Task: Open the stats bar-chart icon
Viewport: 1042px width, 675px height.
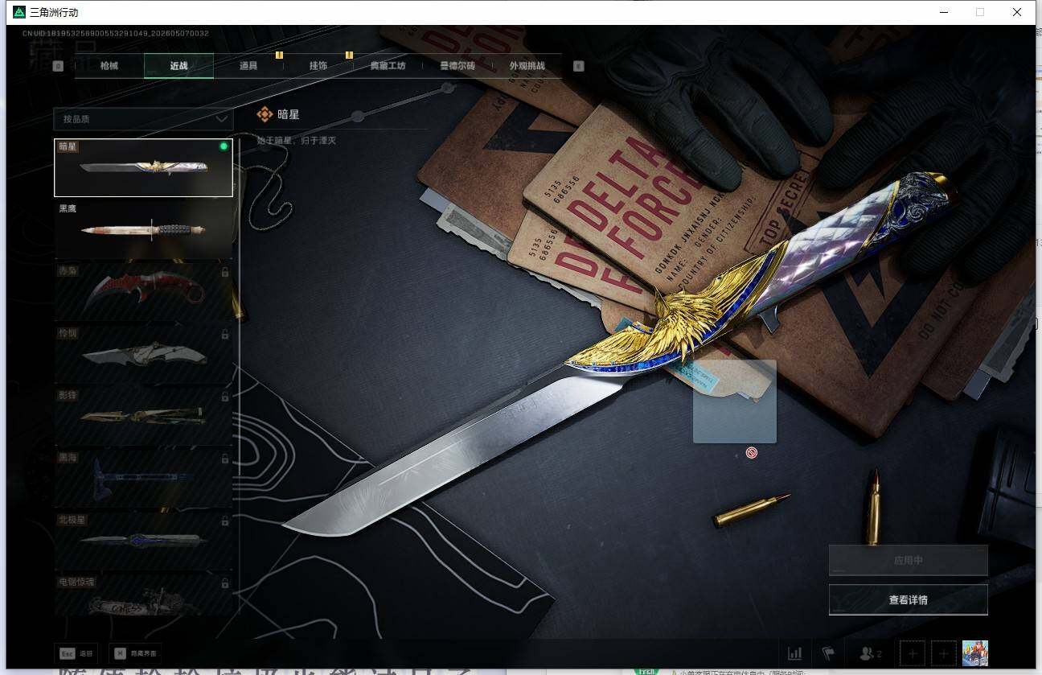Action: [794, 653]
